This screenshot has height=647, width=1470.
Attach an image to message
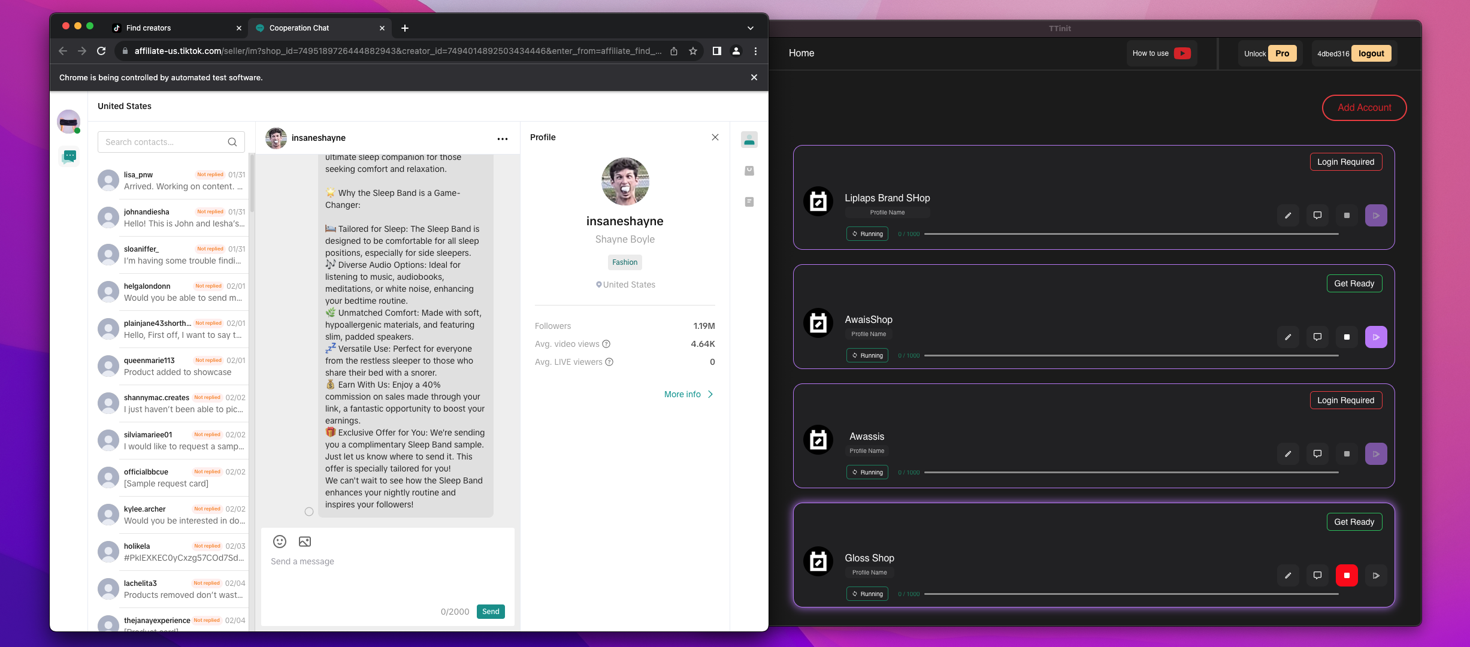304,542
